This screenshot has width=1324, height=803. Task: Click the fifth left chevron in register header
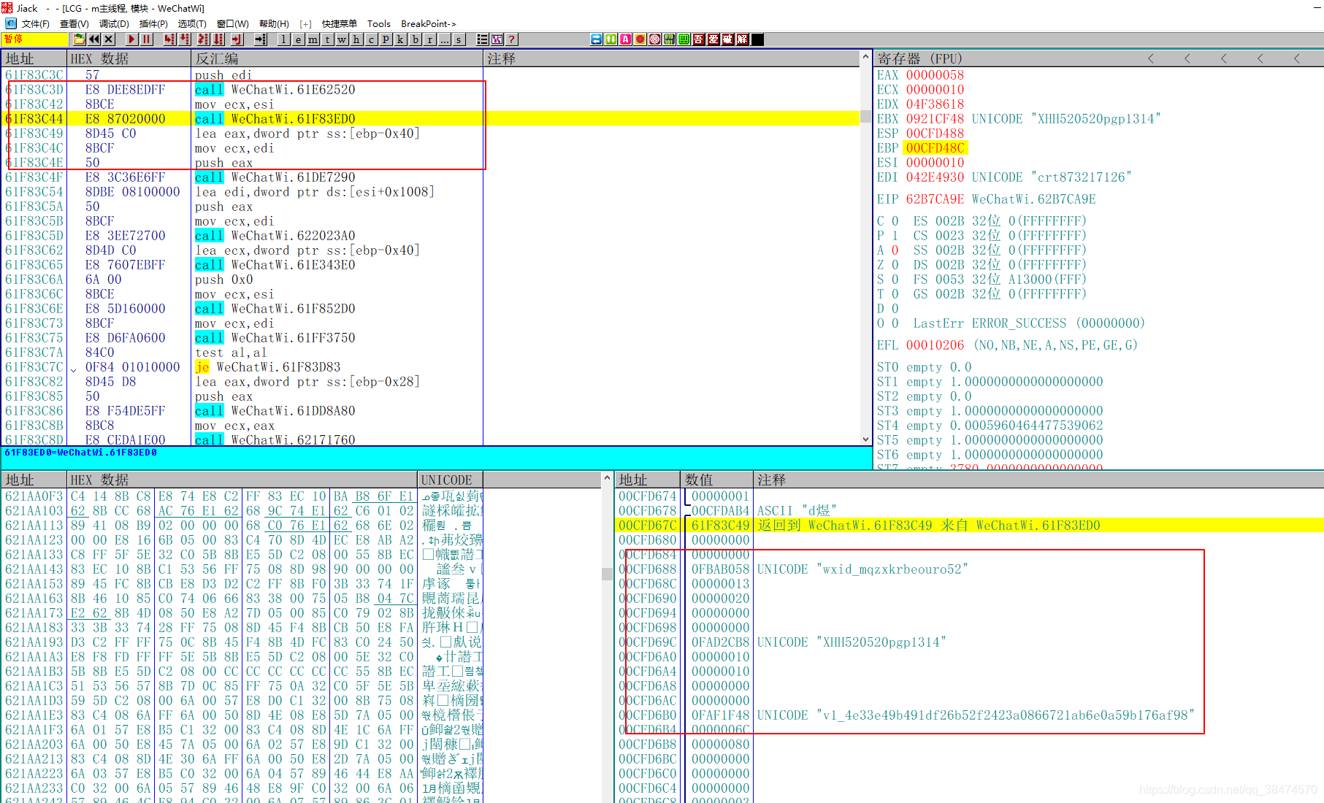pyautogui.click(x=1296, y=58)
